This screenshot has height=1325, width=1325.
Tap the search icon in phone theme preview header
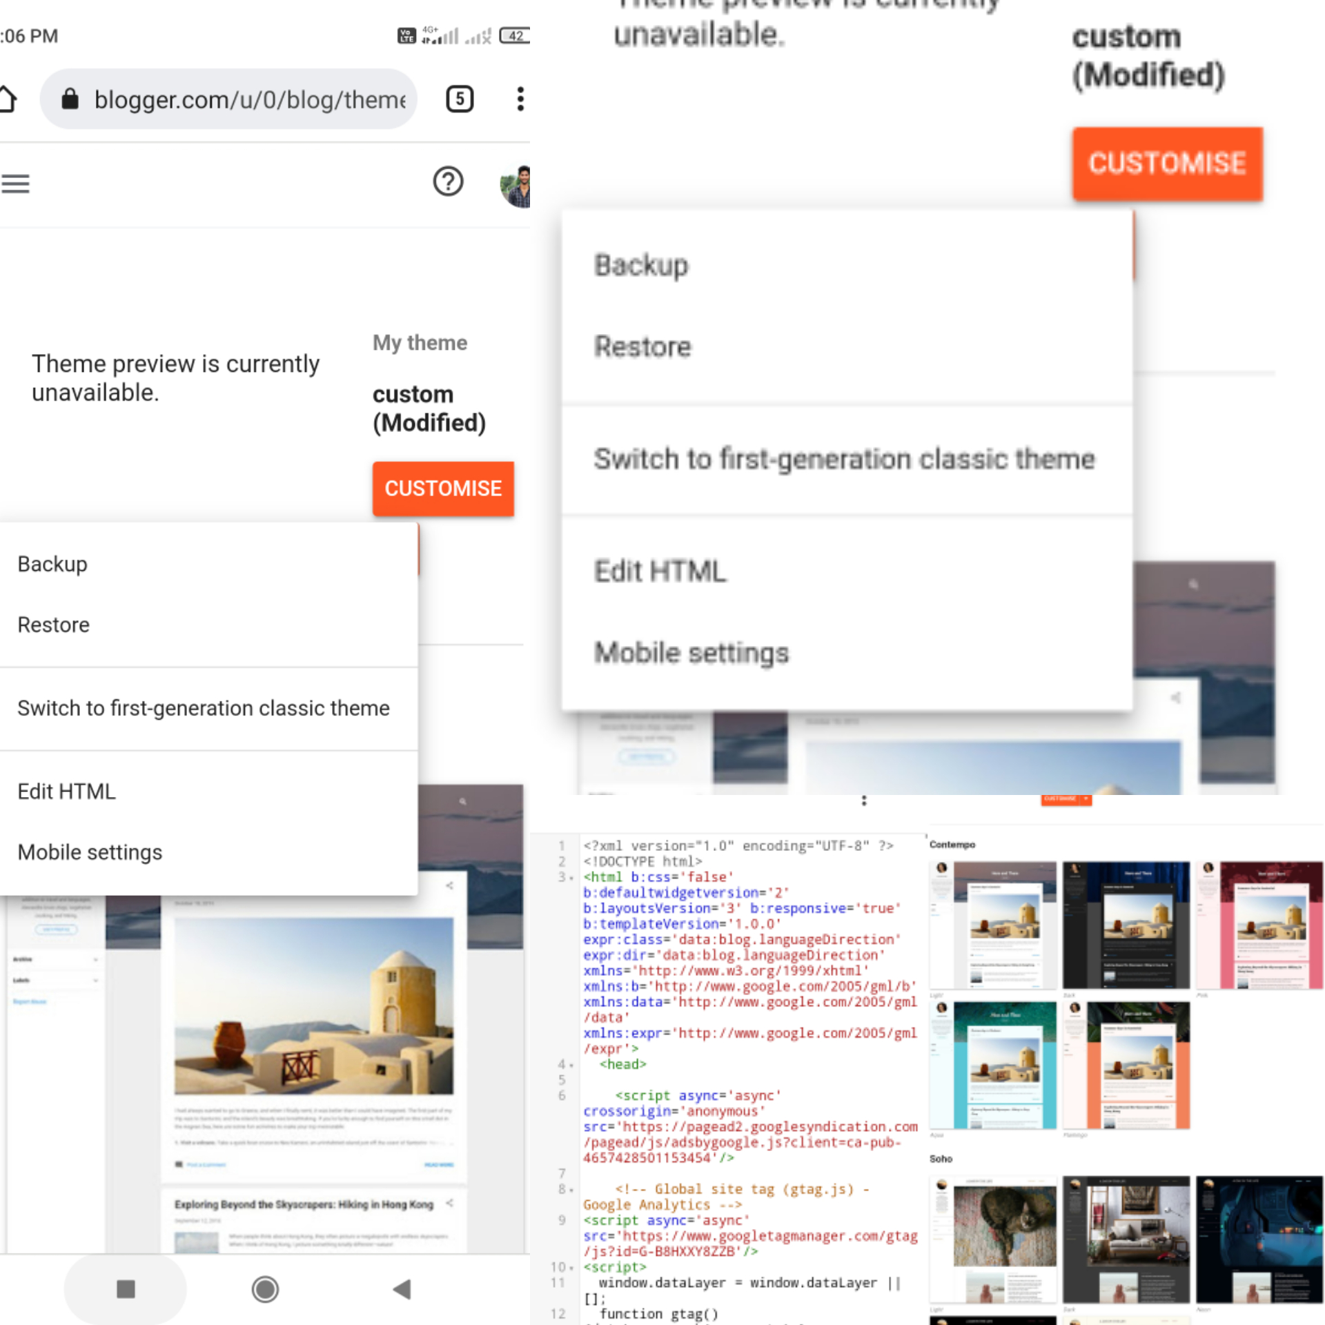[x=463, y=801]
